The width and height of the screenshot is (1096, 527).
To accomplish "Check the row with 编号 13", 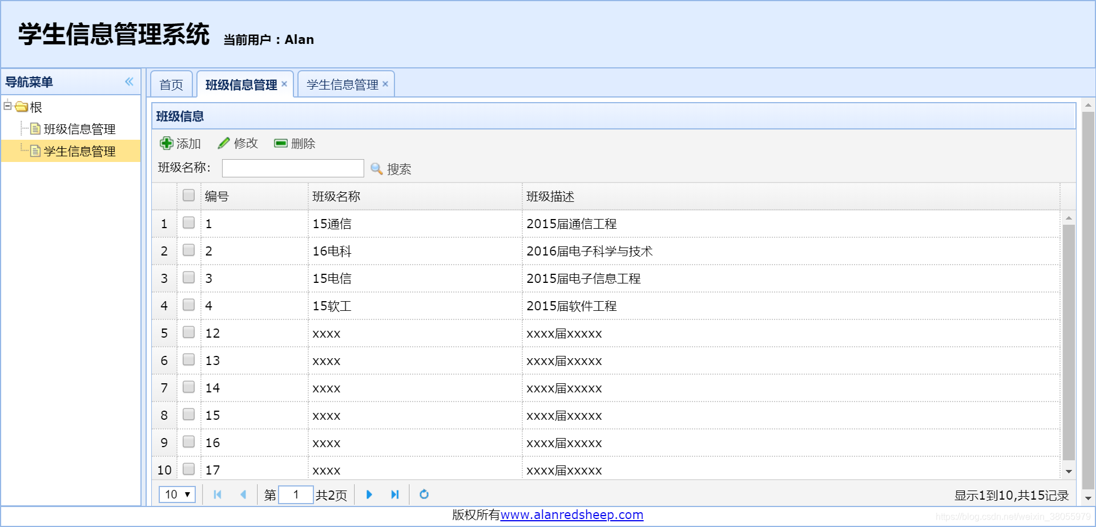I will [x=189, y=360].
